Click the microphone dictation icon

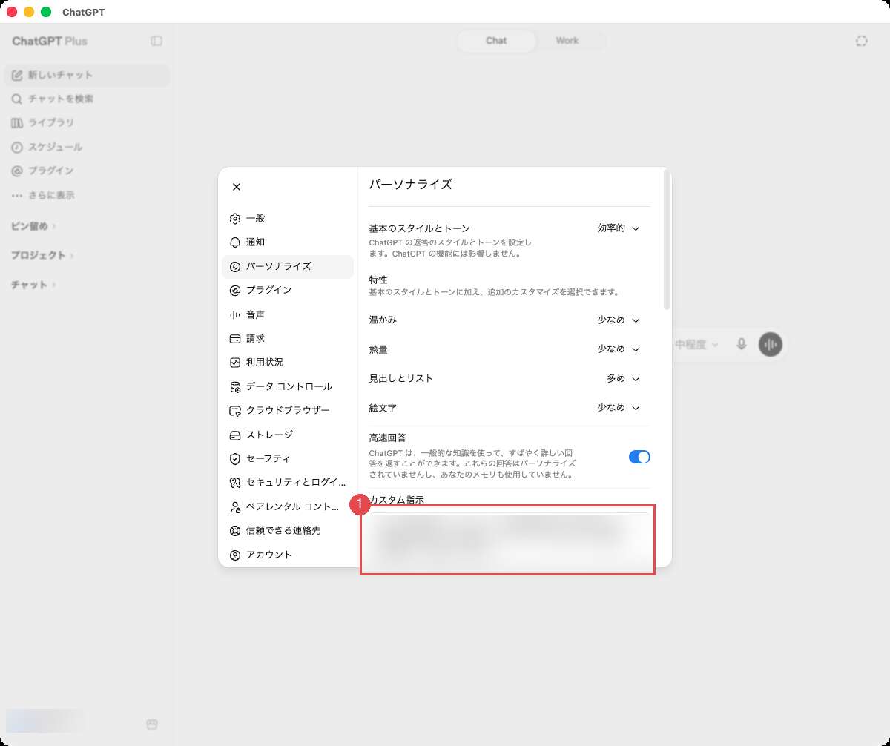(741, 344)
